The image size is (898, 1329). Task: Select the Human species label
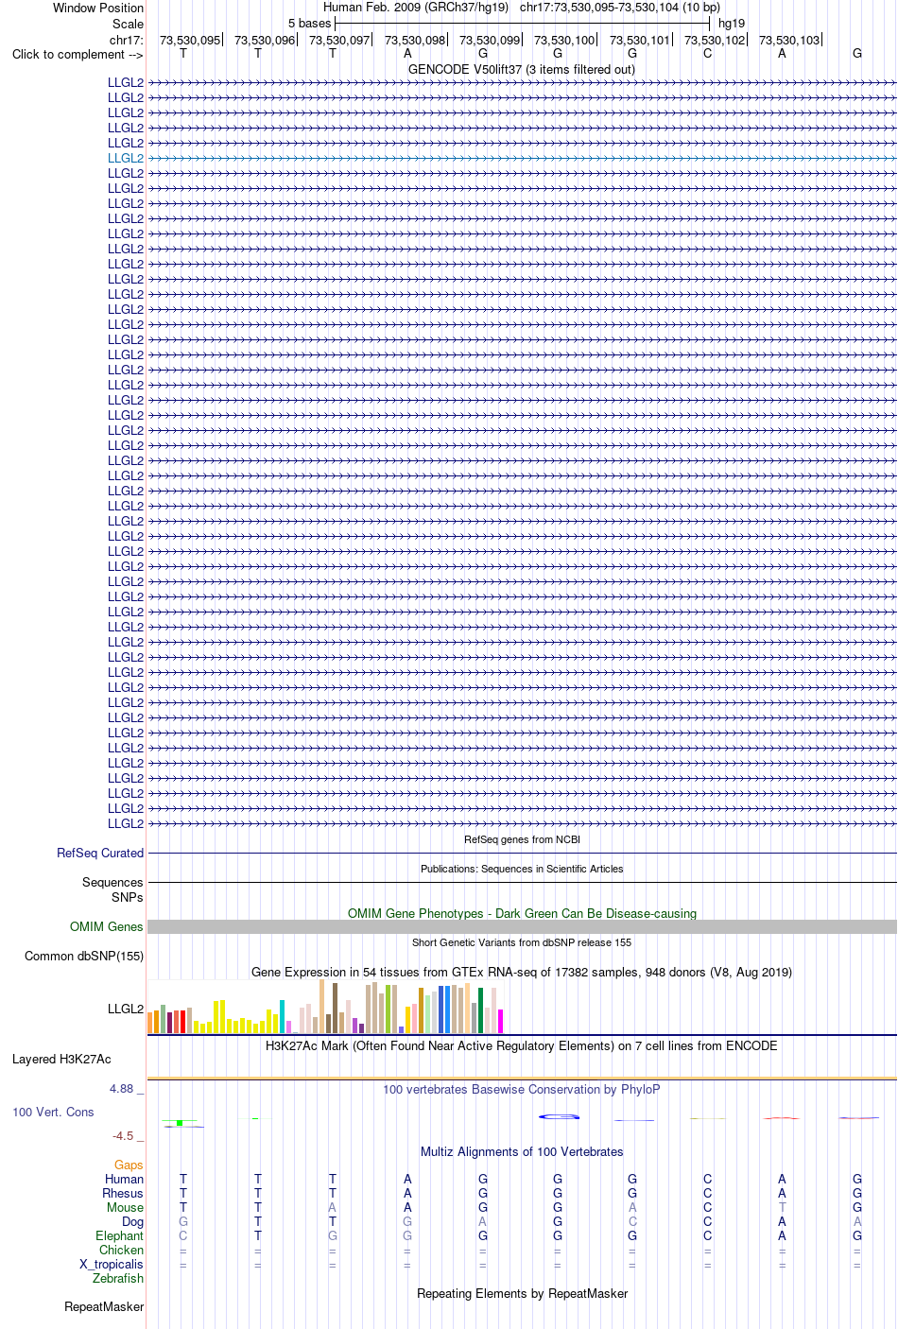tap(124, 1179)
